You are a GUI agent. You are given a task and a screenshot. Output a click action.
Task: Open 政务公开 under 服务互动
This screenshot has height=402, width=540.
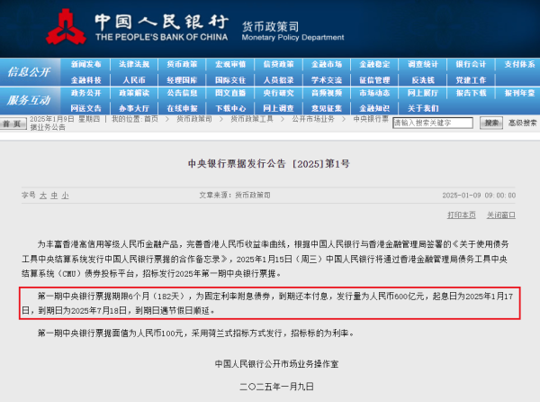(86, 93)
